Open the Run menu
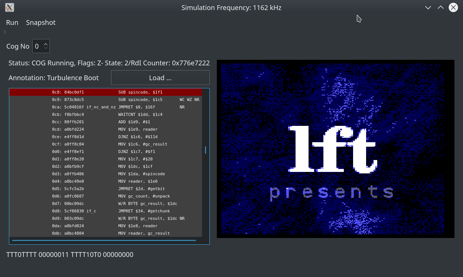This screenshot has width=463, height=277. click(12, 22)
